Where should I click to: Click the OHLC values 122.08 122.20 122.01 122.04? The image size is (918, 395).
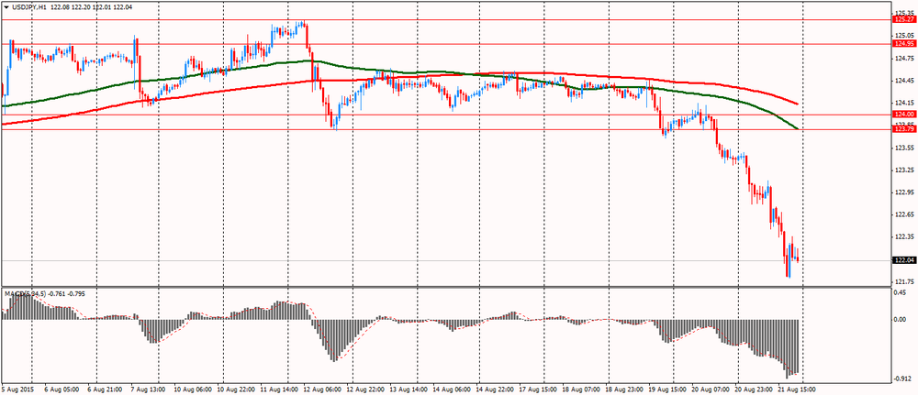[89, 9]
